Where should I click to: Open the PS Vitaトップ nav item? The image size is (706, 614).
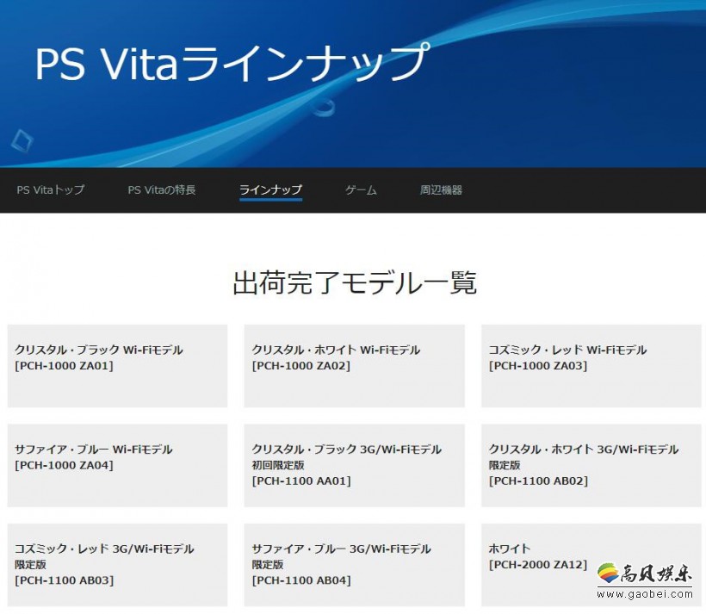[51, 189]
